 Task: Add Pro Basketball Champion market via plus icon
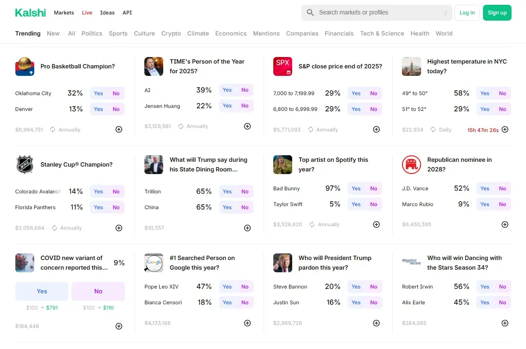[119, 129]
